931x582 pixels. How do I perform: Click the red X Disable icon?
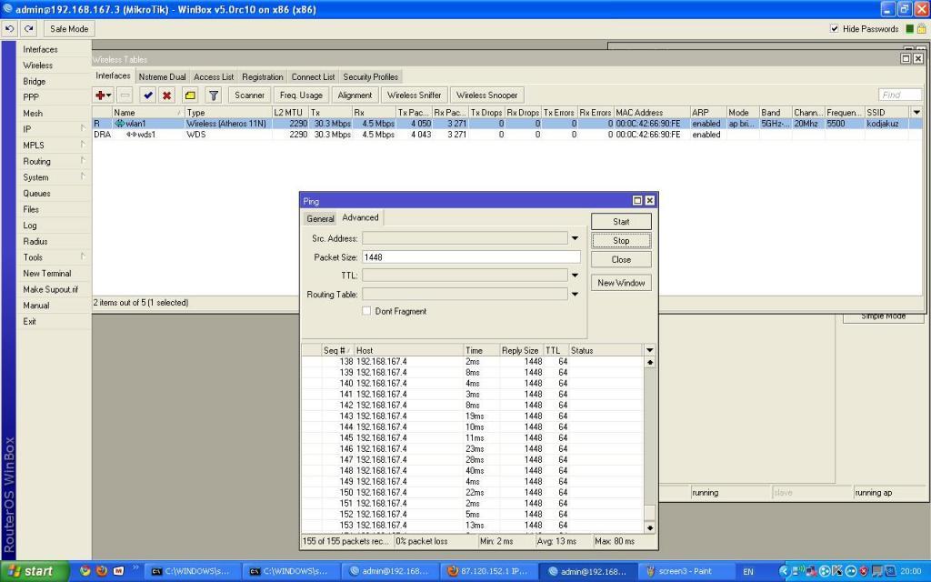coord(166,95)
